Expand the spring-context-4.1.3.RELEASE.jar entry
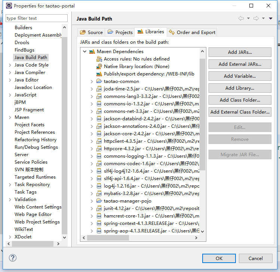280x272 pixels. [x=92, y=223]
